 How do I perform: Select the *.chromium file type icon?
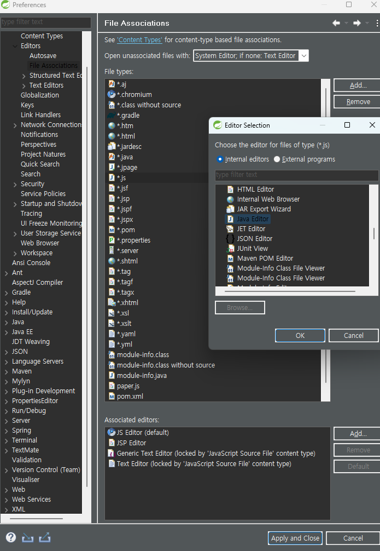point(112,94)
